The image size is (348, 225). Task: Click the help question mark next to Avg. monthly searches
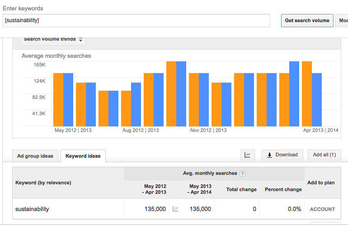tap(242, 173)
